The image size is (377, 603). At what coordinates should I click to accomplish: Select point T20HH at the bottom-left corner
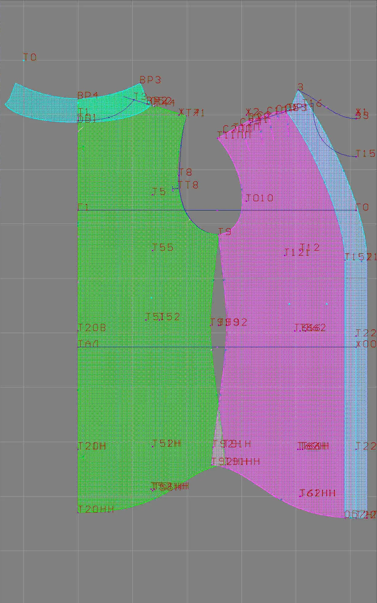click(78, 513)
